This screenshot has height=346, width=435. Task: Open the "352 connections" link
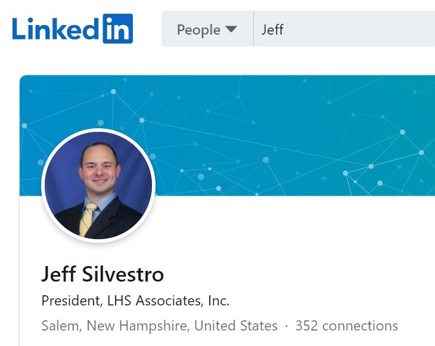click(346, 326)
